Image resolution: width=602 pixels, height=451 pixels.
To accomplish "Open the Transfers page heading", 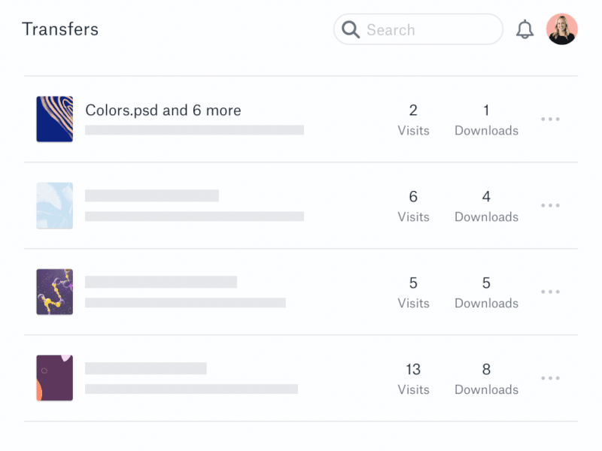I will [61, 29].
